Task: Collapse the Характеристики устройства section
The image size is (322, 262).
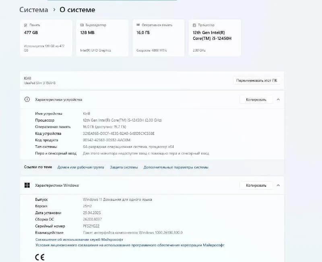Action: 278,99
